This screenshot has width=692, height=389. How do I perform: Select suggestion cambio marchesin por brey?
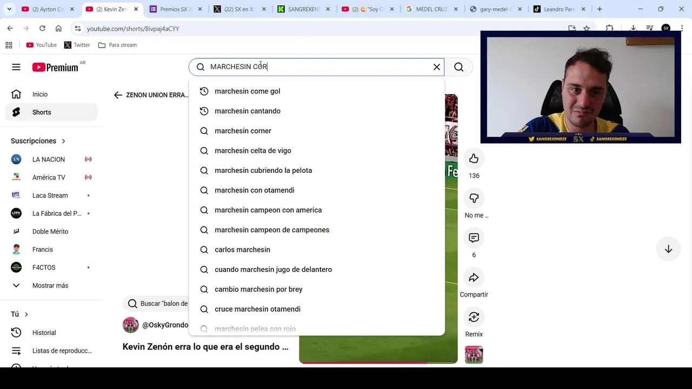point(317,289)
